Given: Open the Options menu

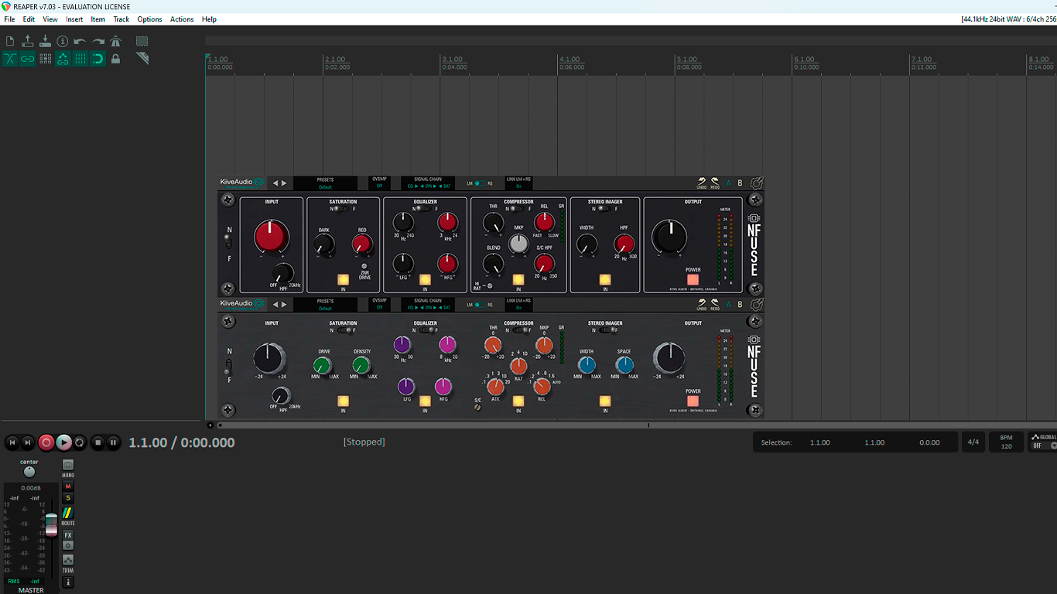Looking at the screenshot, I should point(149,19).
